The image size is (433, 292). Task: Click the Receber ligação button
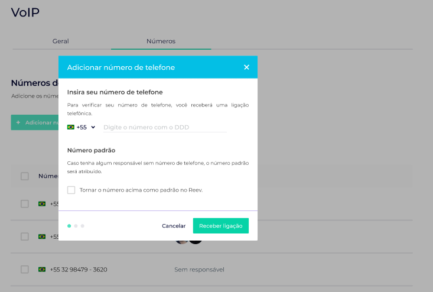[x=221, y=226]
